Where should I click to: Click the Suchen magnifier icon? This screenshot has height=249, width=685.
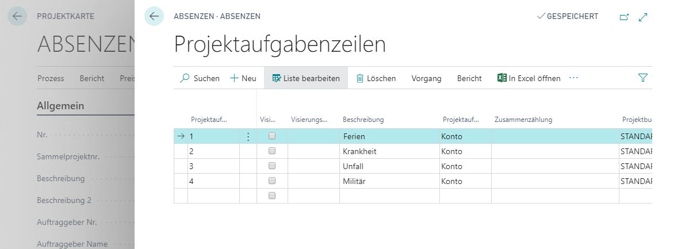tap(185, 78)
